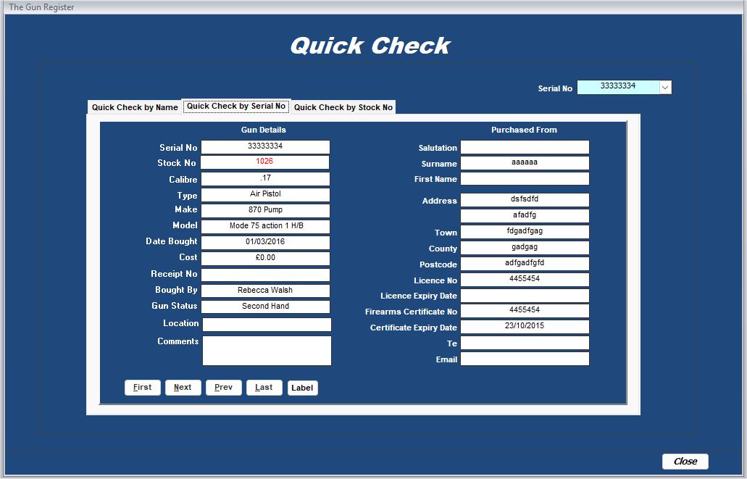The width and height of the screenshot is (747, 479).
Task: Click the Cost field showing £0.00
Action: click(x=266, y=258)
